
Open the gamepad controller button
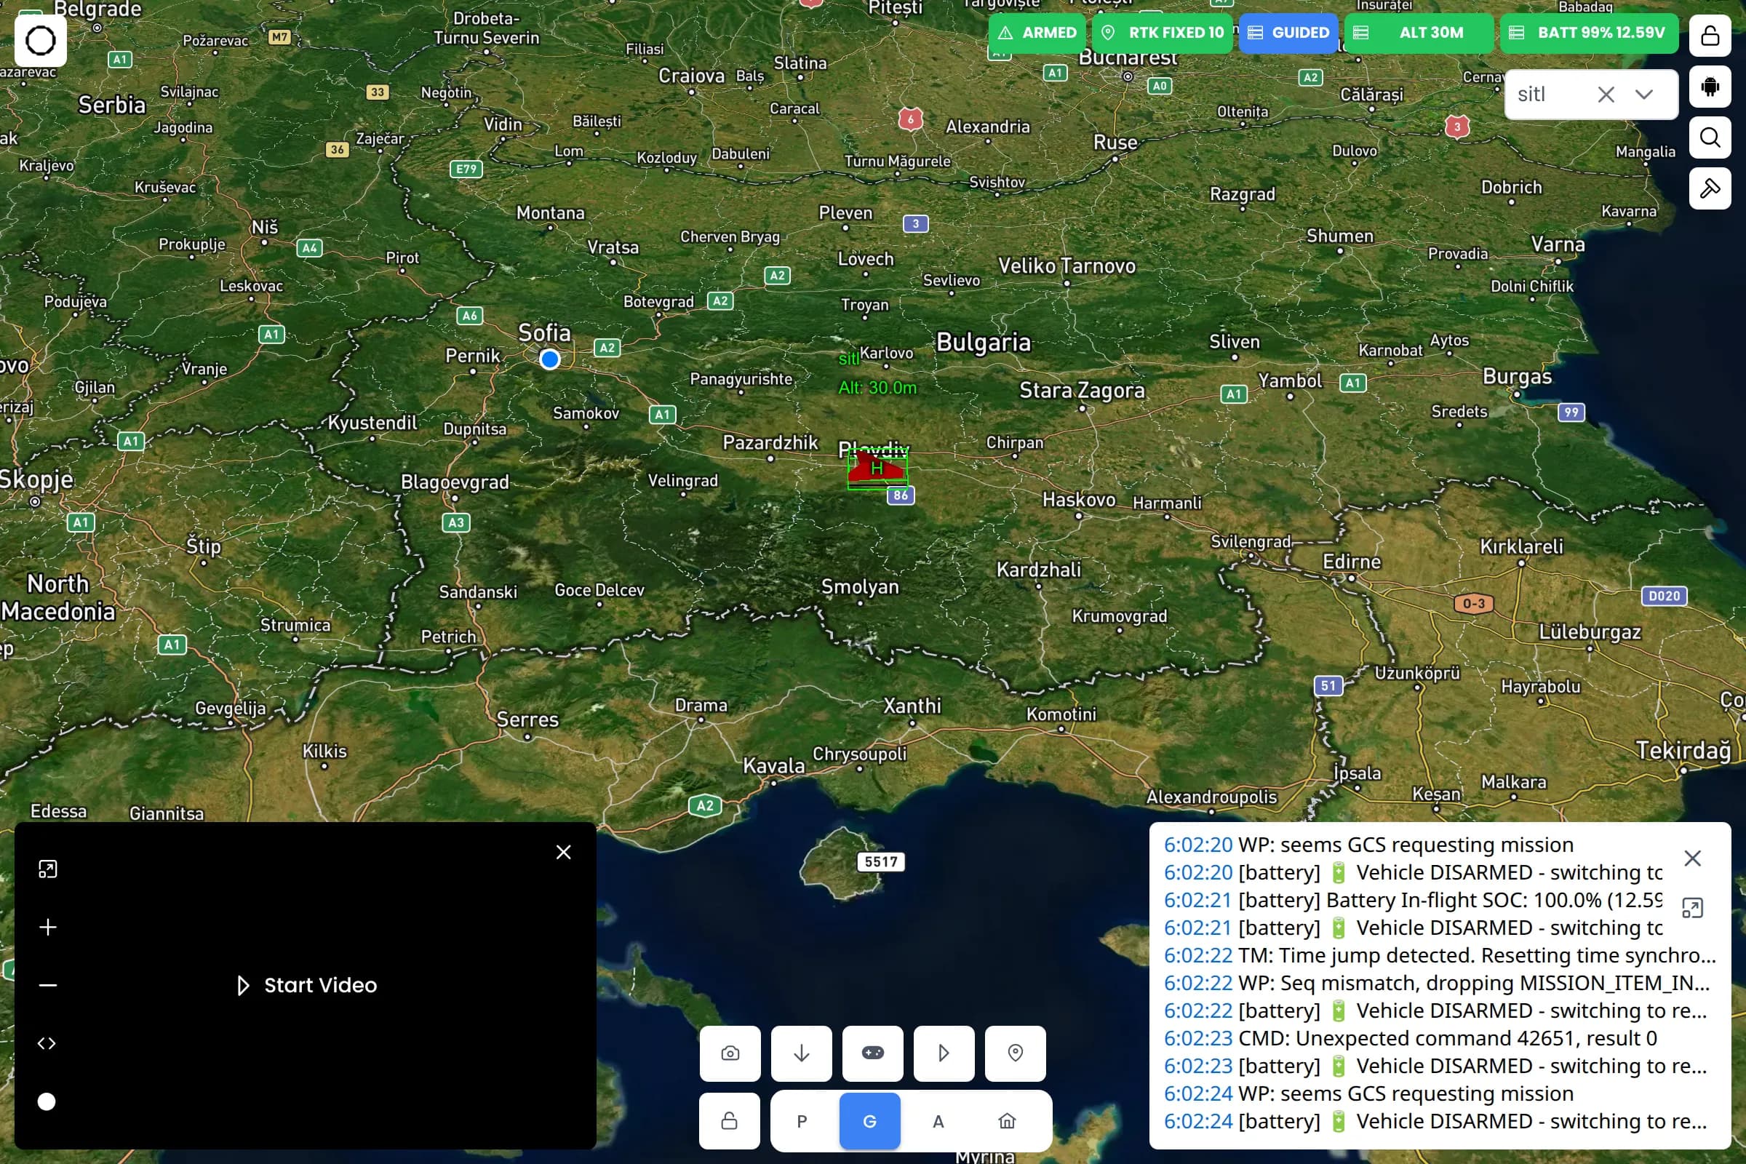[x=872, y=1053]
